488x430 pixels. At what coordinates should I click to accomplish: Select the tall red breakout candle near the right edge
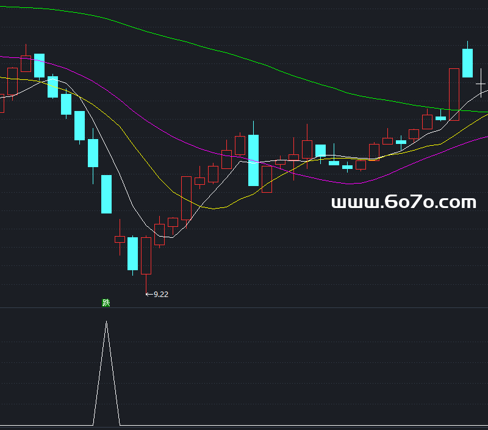click(454, 95)
